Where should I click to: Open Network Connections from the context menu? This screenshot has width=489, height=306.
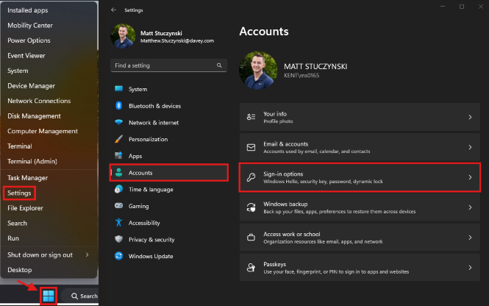[x=39, y=101]
